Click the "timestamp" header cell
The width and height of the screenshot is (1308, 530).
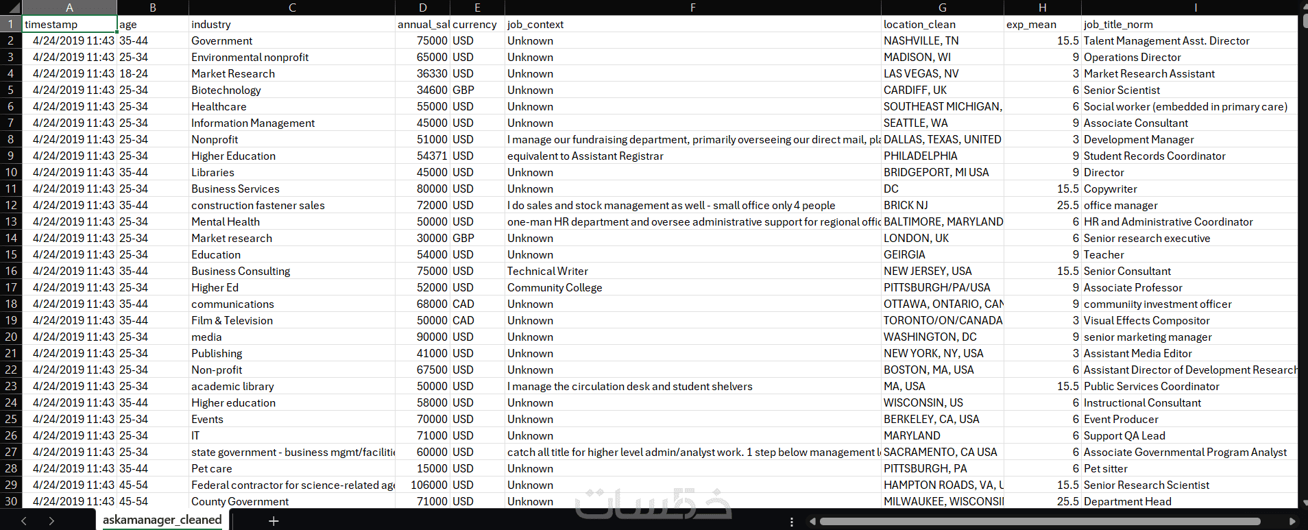pyautogui.click(x=69, y=24)
